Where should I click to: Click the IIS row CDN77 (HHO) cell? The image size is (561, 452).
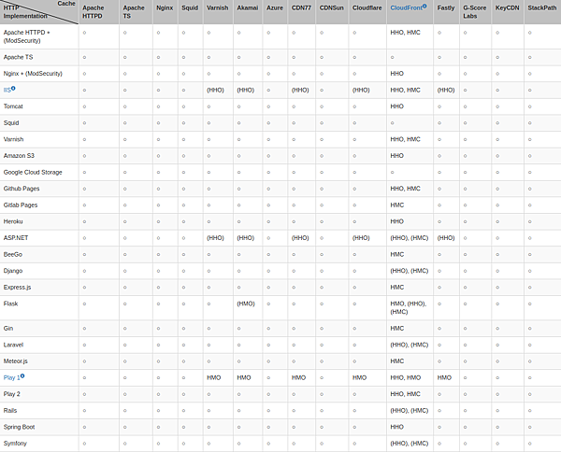point(300,90)
